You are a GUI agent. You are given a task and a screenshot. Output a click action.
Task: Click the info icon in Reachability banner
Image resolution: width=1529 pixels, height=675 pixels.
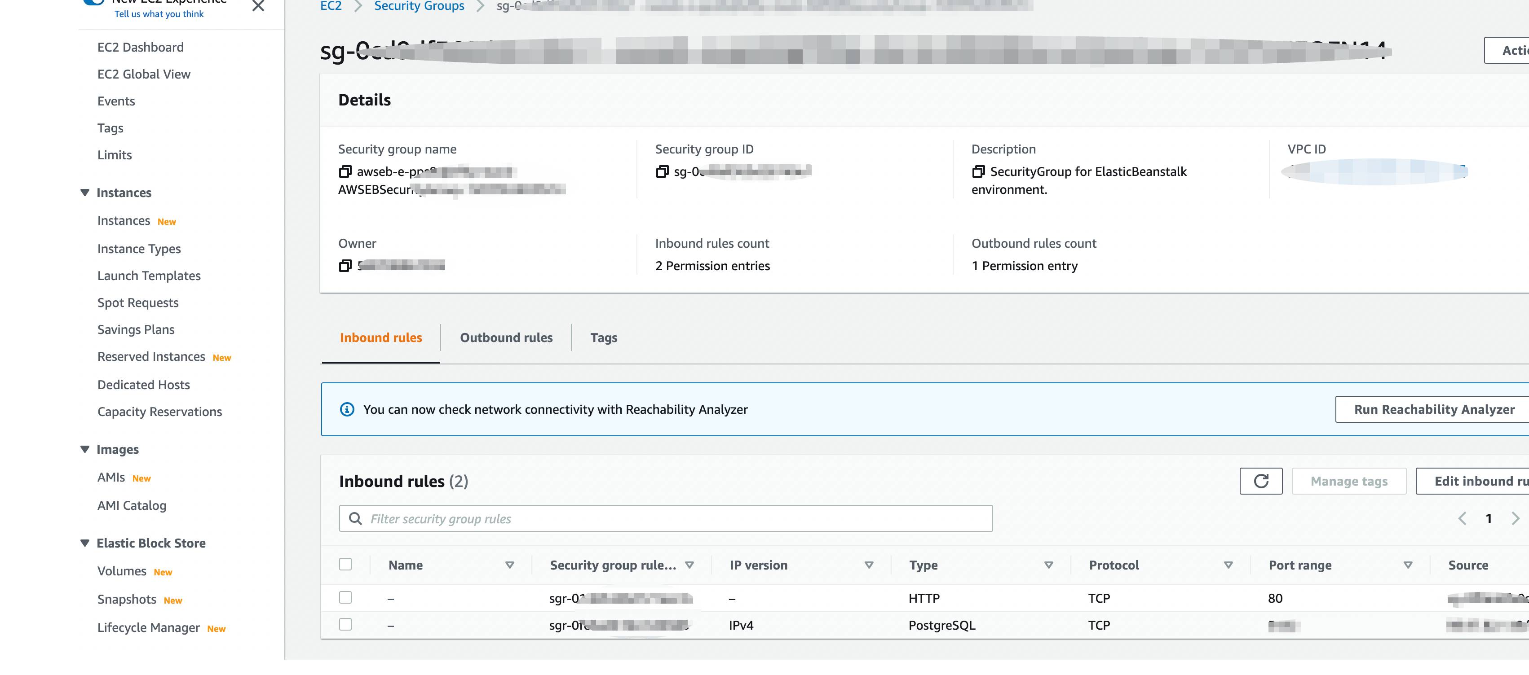click(347, 409)
